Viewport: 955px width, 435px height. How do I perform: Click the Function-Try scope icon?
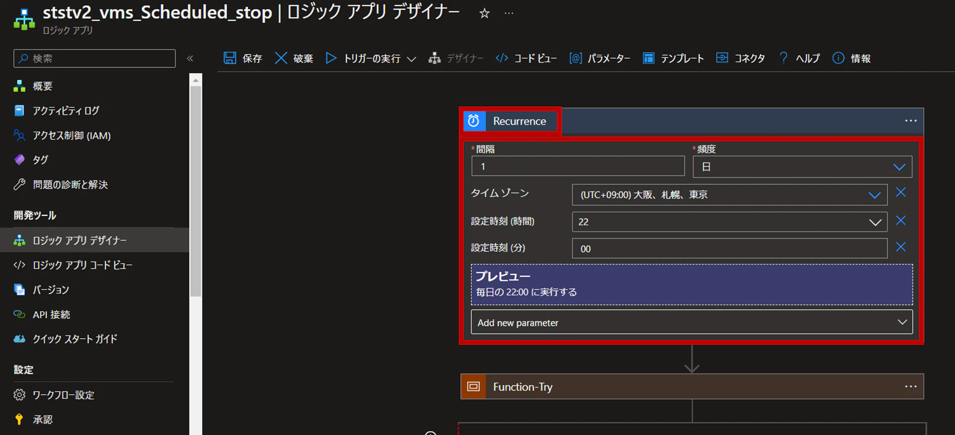474,387
